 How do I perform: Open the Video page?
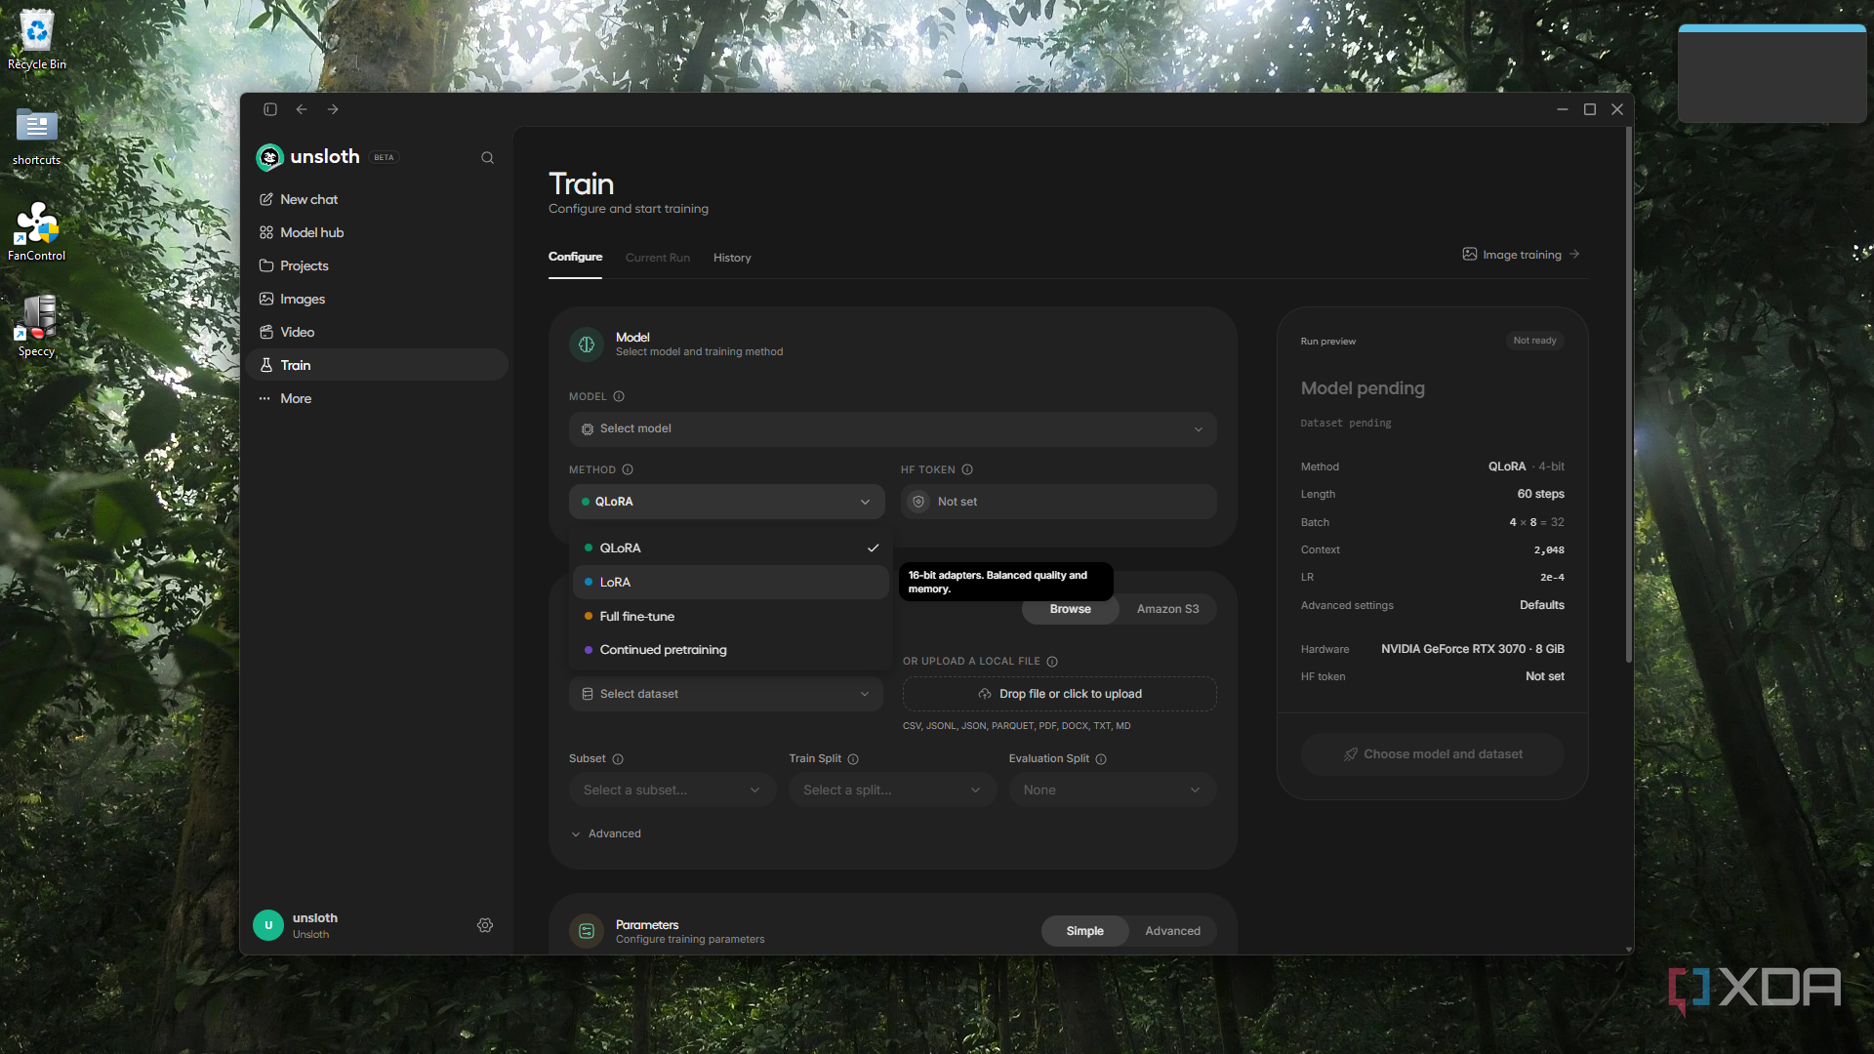(x=378, y=332)
